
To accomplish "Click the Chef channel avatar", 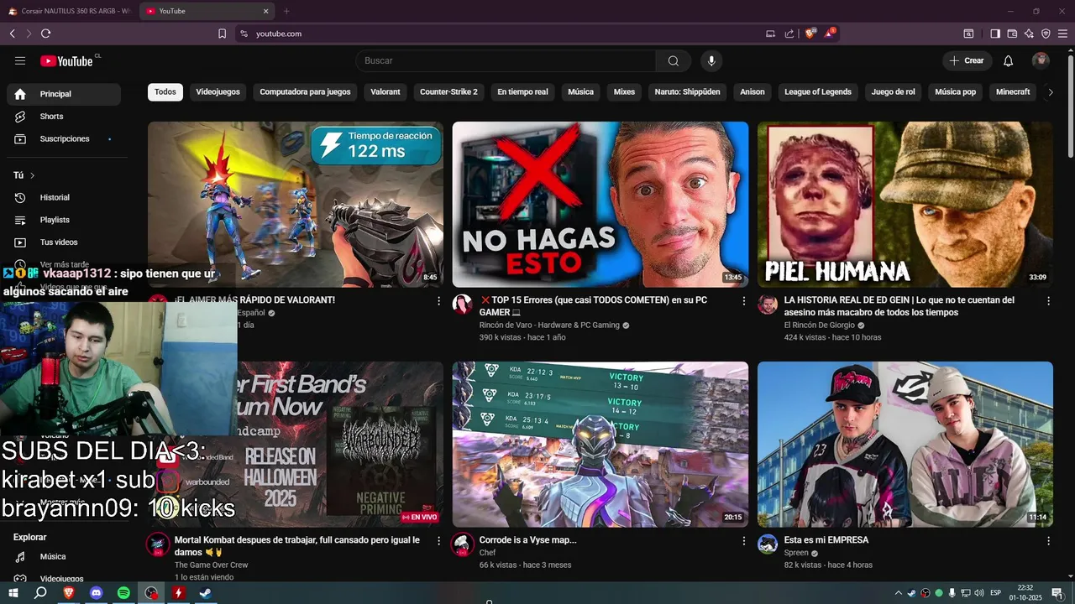I will (x=463, y=544).
